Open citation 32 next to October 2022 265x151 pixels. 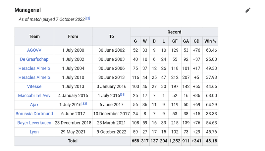[87, 18]
